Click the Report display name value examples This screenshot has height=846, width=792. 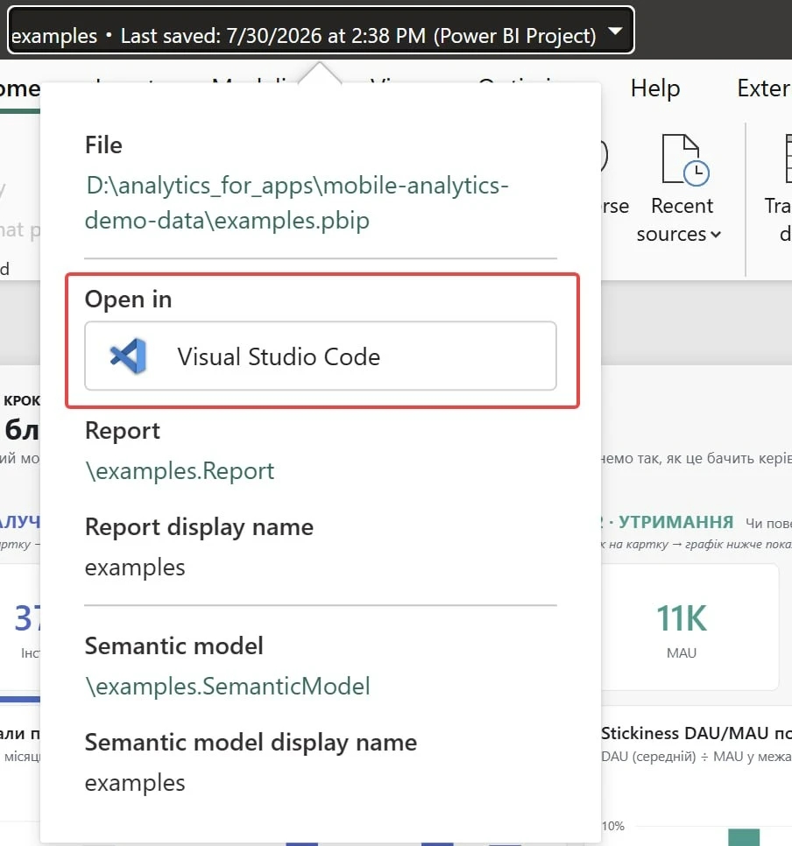(135, 568)
